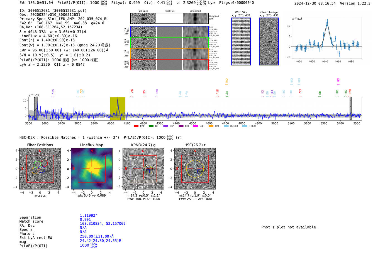Click the S/N = 10.9(±0.5) text
This screenshot has height=265, width=390.
pyautogui.click(x=37, y=55)
